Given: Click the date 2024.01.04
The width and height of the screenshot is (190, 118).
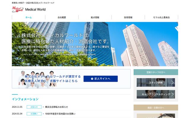Looking at the screenshot, I should click(17, 114).
